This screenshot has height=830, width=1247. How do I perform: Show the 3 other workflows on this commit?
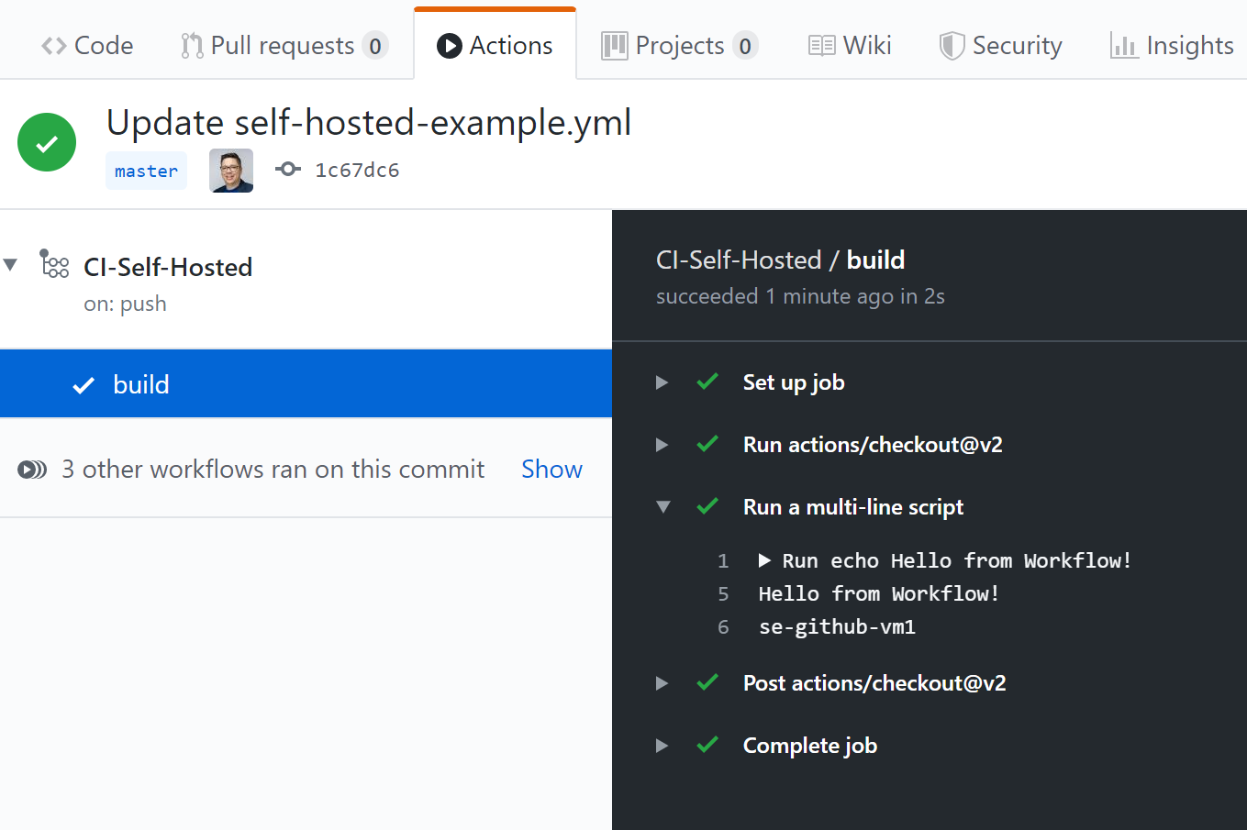551,469
